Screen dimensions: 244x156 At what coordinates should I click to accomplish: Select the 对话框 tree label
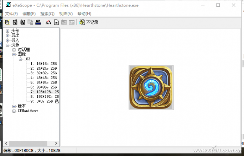[24, 50]
